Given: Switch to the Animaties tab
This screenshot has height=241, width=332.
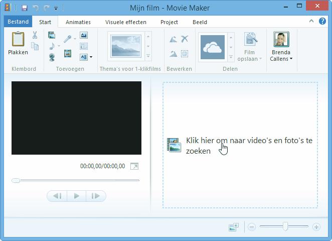Looking at the screenshot, I should pos(78,22).
